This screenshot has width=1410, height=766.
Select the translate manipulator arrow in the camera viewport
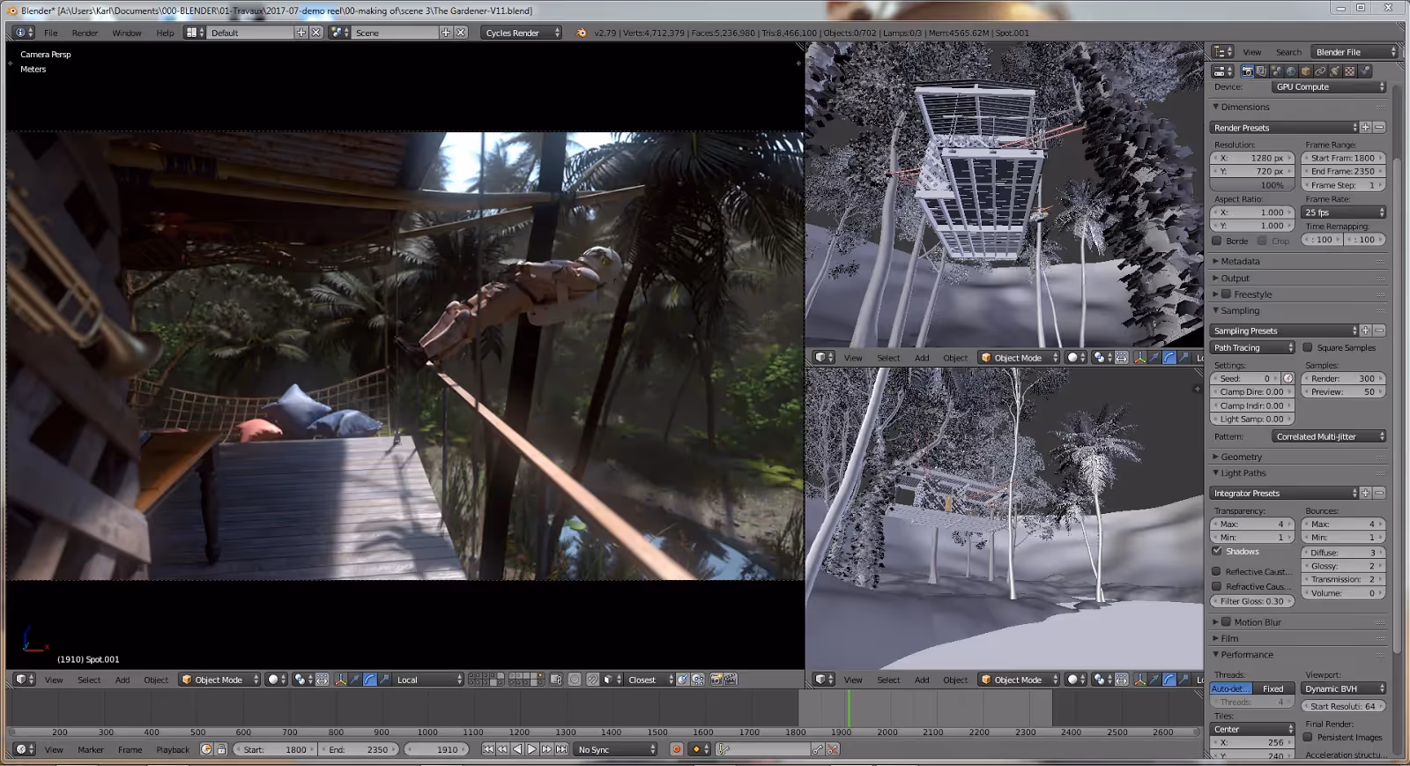[356, 680]
